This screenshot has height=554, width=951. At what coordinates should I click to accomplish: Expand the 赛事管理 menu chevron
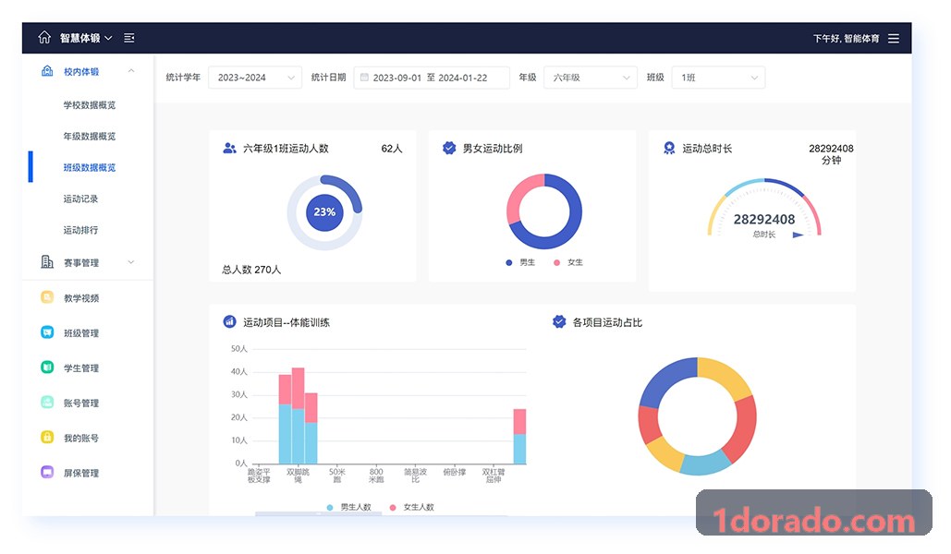click(x=131, y=262)
